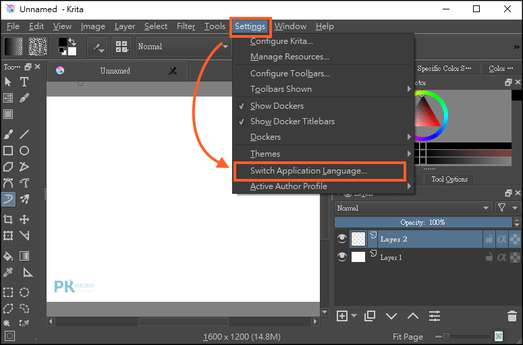Move layer down with down arrow

pos(391,316)
